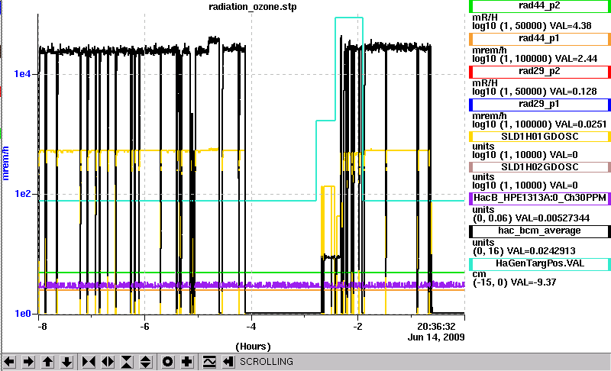The image size is (611, 371).
Task: Select the rad44_p2 curve in the legend
Action: click(x=540, y=6)
